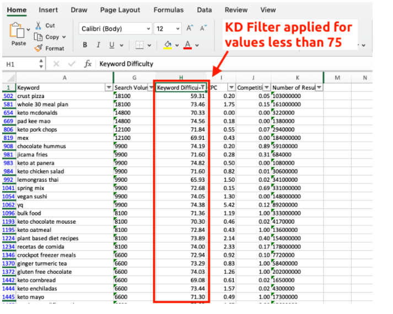
Task: Open the Competition column filter arrow
Action: pyautogui.click(x=267, y=88)
